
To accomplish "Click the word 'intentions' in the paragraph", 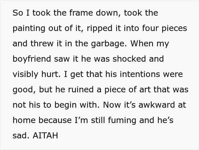I will (x=140, y=74).
